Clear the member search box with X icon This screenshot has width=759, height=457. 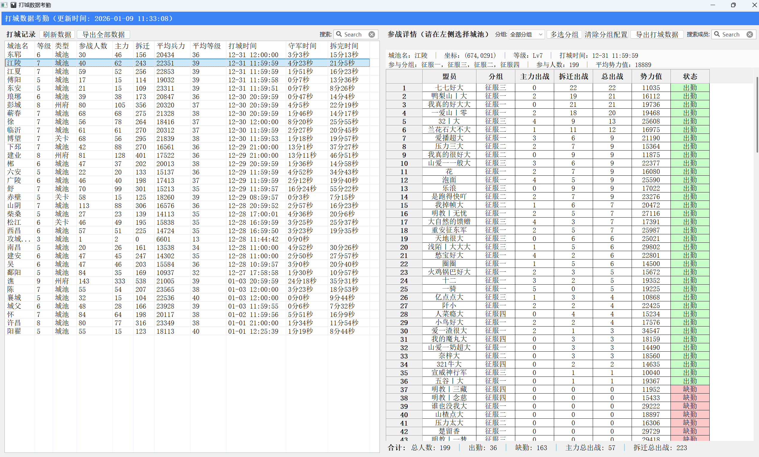coord(750,34)
